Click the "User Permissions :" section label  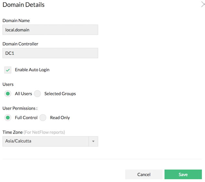point(20,108)
